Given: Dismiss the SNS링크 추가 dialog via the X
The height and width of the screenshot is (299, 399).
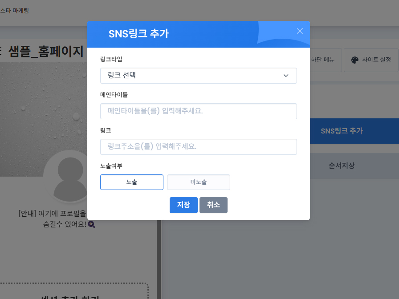Looking at the screenshot, I should [x=300, y=31].
